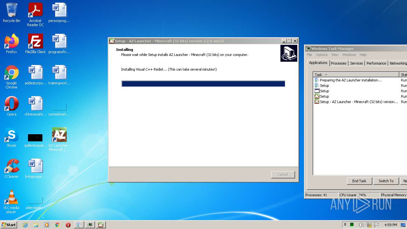Launch CCleaner from desktop
The height and width of the screenshot is (229, 407).
coord(11,169)
